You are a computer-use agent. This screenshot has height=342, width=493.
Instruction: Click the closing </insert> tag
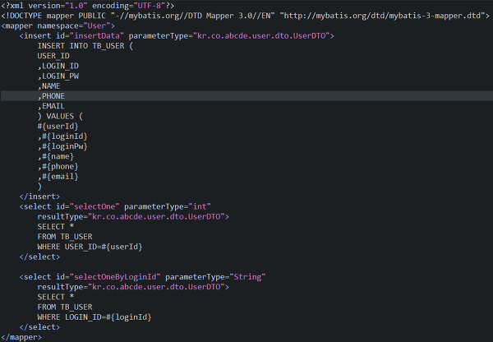pyautogui.click(x=39, y=196)
